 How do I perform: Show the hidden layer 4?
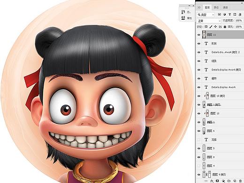coord(199,166)
